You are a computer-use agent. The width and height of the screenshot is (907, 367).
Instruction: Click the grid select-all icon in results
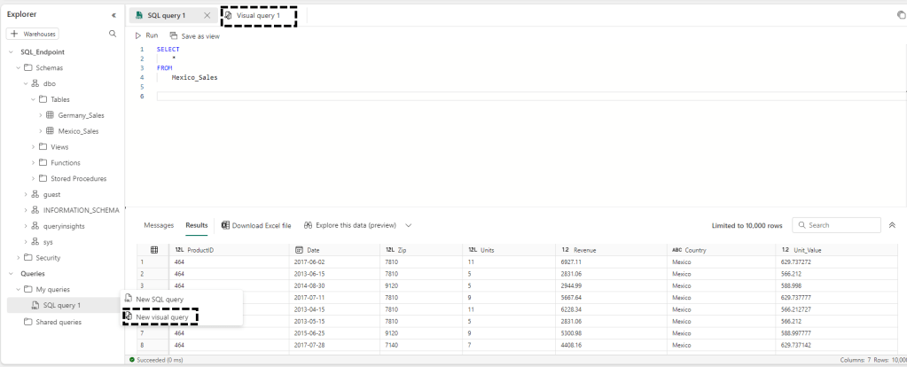(154, 250)
